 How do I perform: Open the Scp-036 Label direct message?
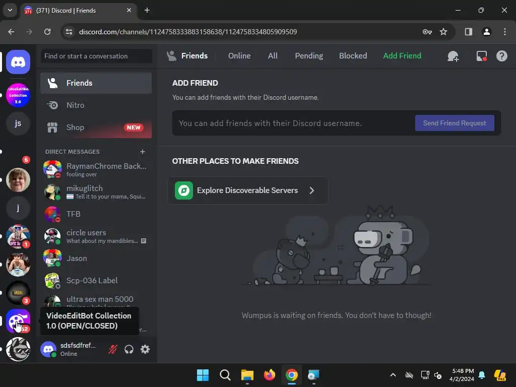tap(96, 280)
